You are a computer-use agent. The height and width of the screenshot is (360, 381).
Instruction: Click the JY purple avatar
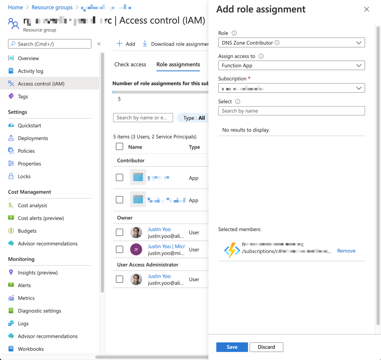coord(136,249)
